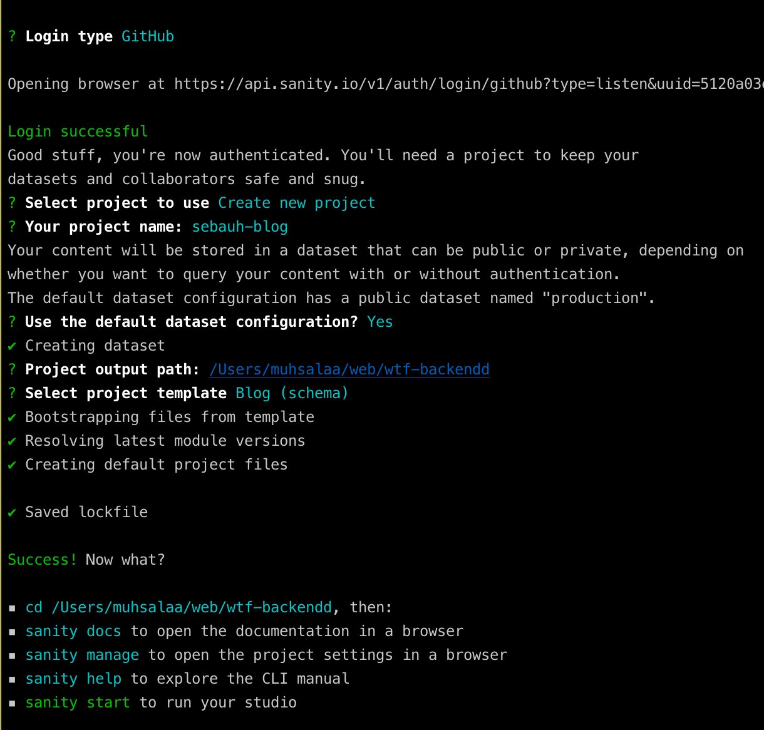The height and width of the screenshot is (730, 764).
Task: Click the checkmark beside Creating dataset
Action: tap(12, 346)
